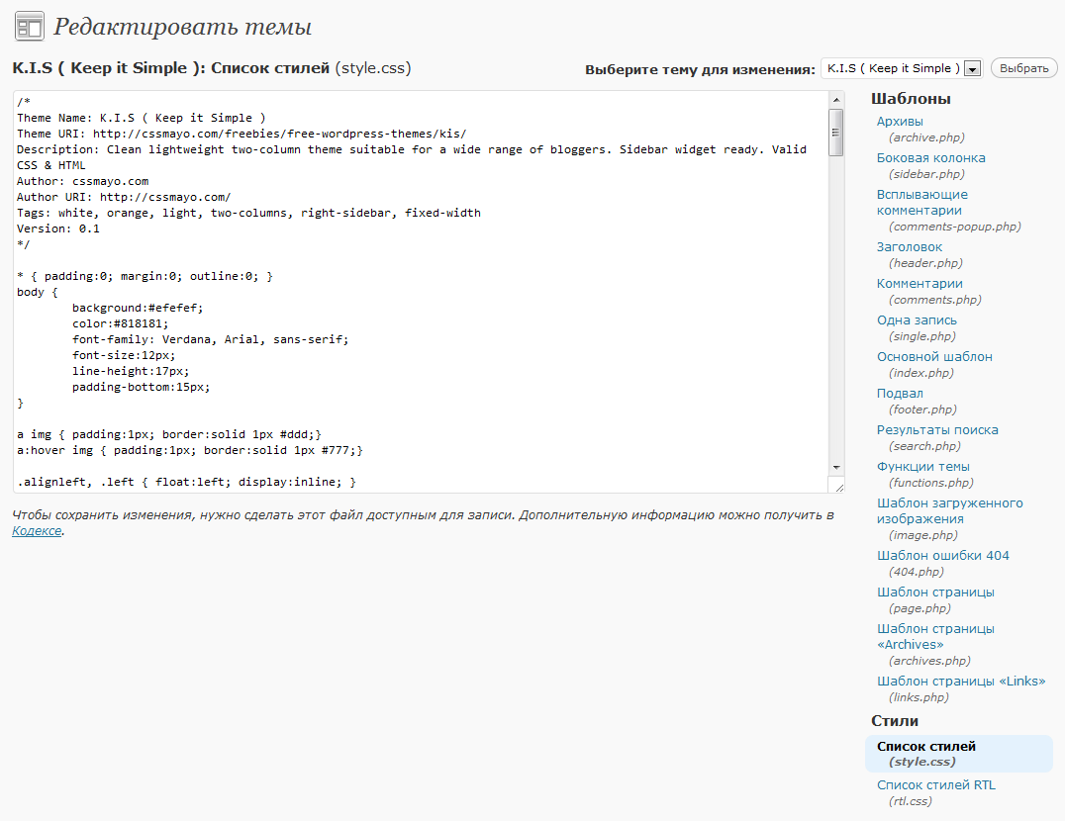Click the textarea resize grip corner

tap(838, 486)
